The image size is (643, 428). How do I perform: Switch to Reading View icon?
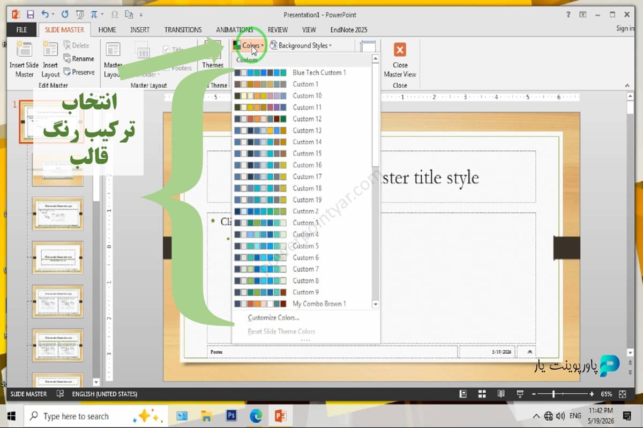pos(501,394)
